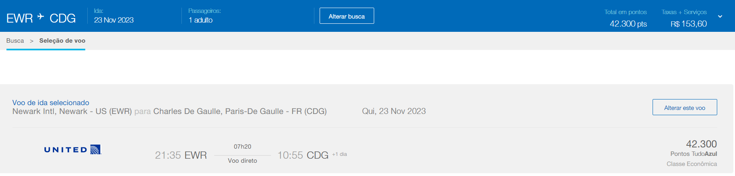Select the Seleção de voo tab
The height and width of the screenshot is (176, 735).
point(62,41)
